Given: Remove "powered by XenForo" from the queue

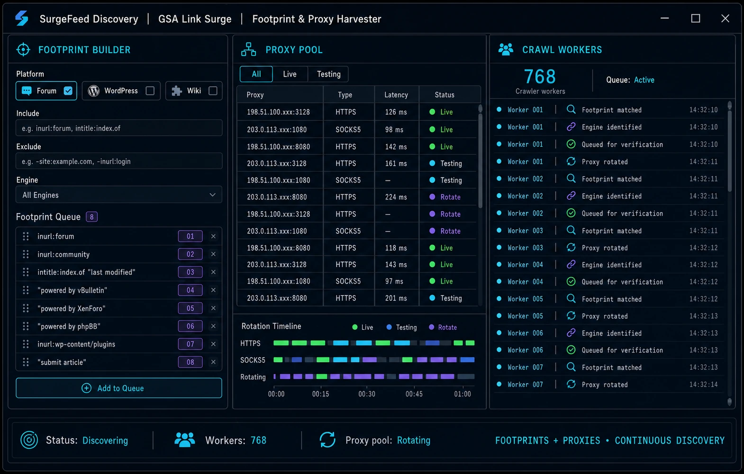Looking at the screenshot, I should (x=213, y=308).
